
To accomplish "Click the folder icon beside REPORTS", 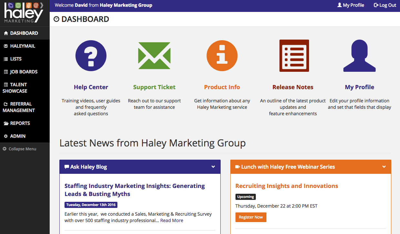I will [x=6, y=123].
